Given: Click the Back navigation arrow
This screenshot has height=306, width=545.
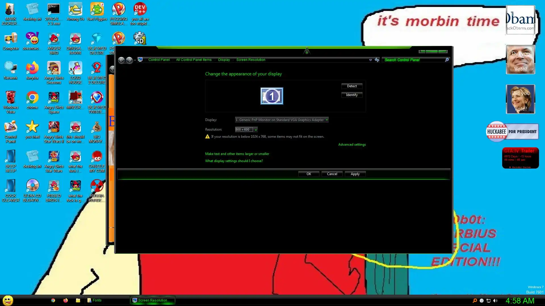Looking at the screenshot, I should (121, 60).
